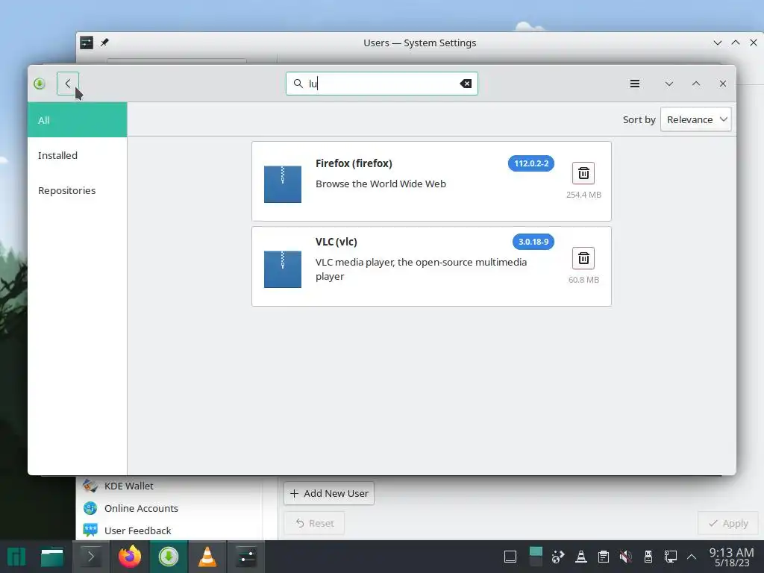Viewport: 764px width, 573px height.
Task: Click the green package manager logo icon
Action: pyautogui.click(x=40, y=84)
